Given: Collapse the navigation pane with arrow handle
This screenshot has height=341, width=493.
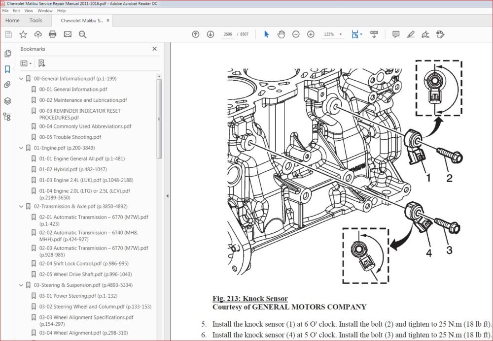Looking at the screenshot, I should coord(167,196).
